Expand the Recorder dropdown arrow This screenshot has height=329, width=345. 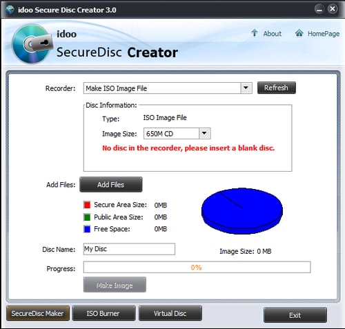coord(246,88)
